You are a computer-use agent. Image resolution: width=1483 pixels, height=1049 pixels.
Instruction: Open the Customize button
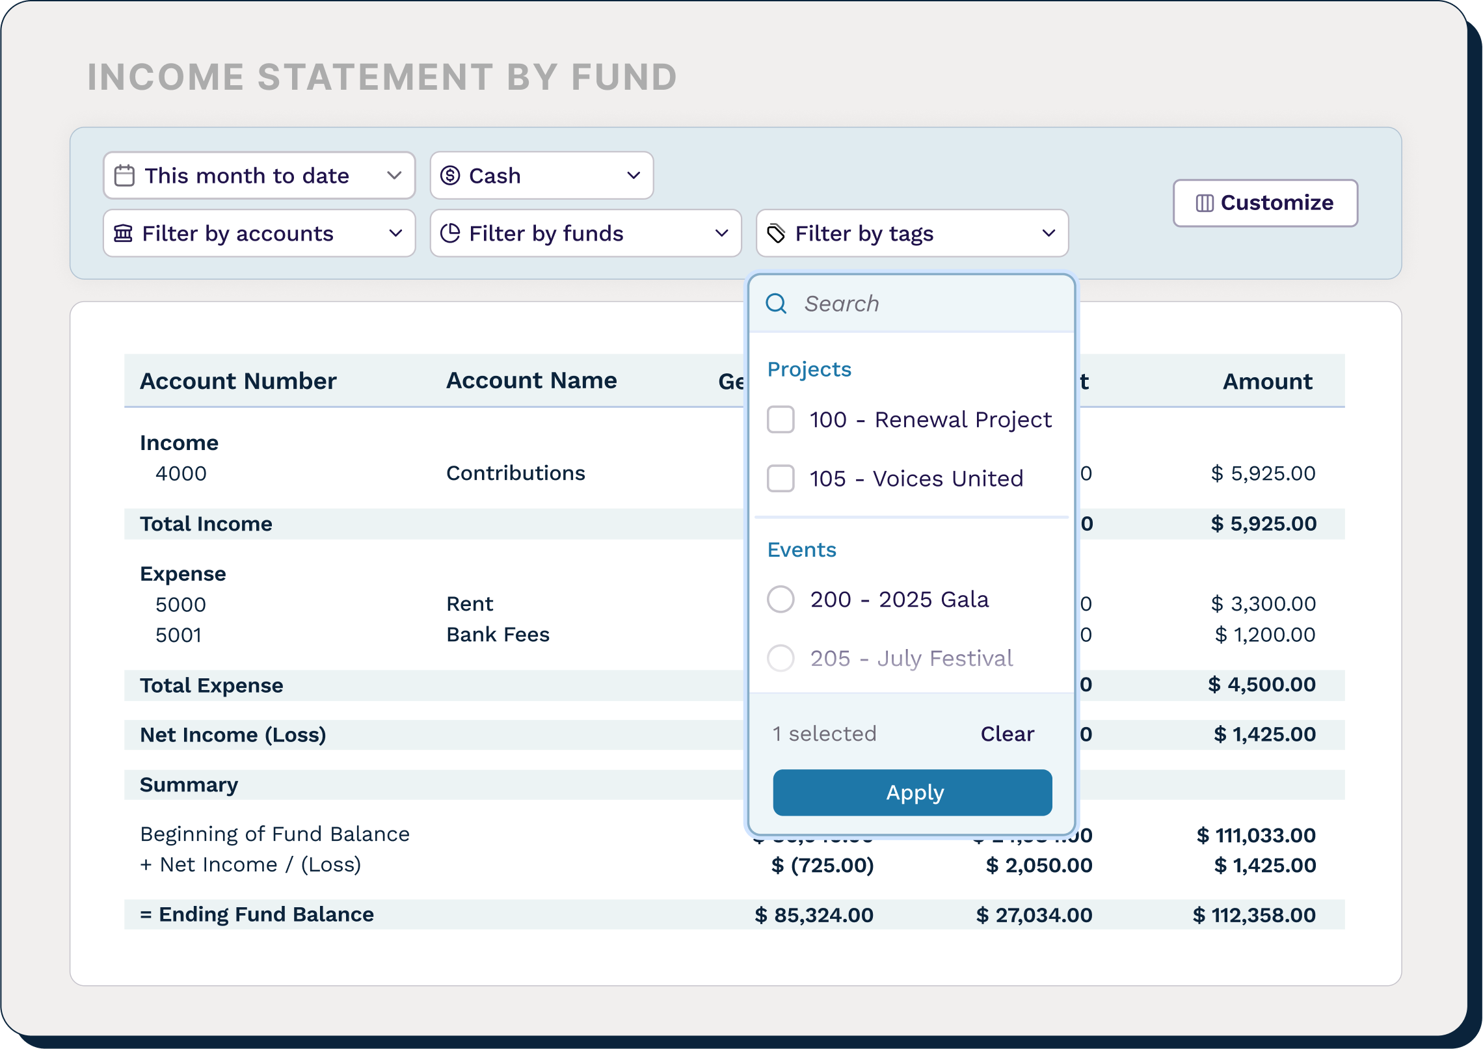click(1265, 203)
